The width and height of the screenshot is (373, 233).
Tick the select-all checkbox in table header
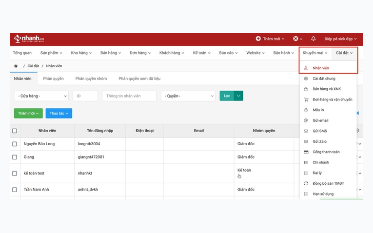[15, 131]
